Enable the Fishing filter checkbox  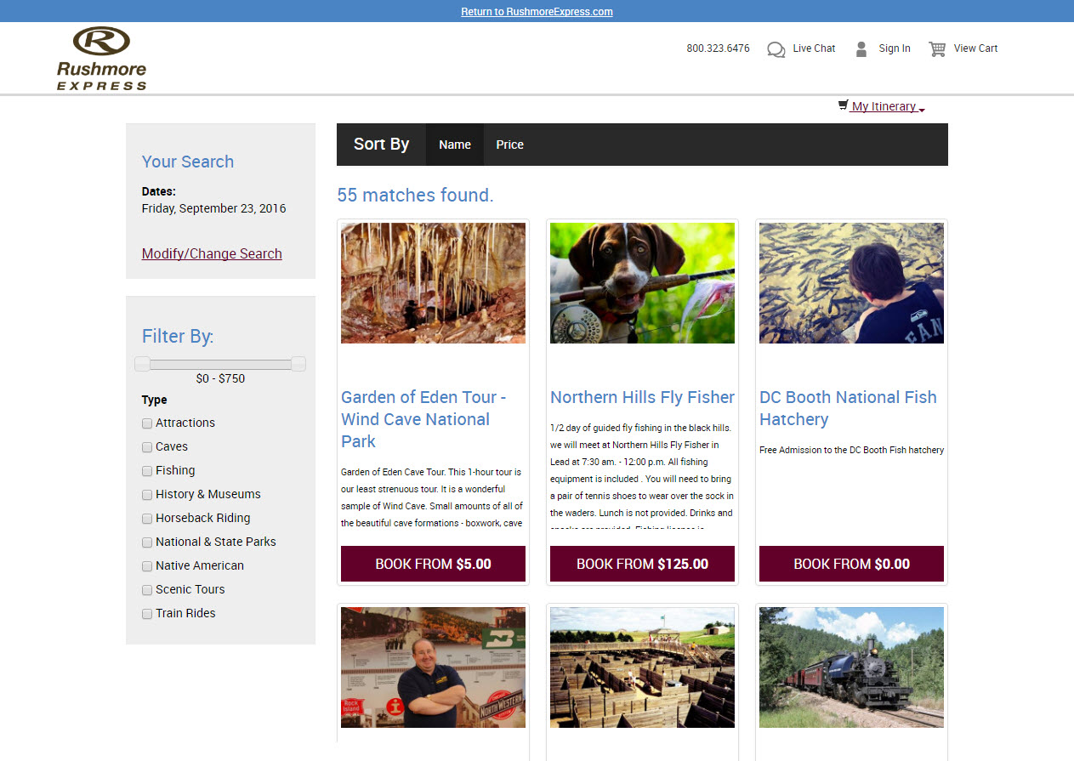[147, 470]
